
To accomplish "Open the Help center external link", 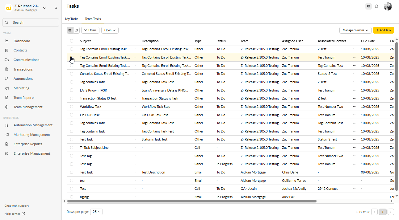I will pyautogui.click(x=15, y=214).
